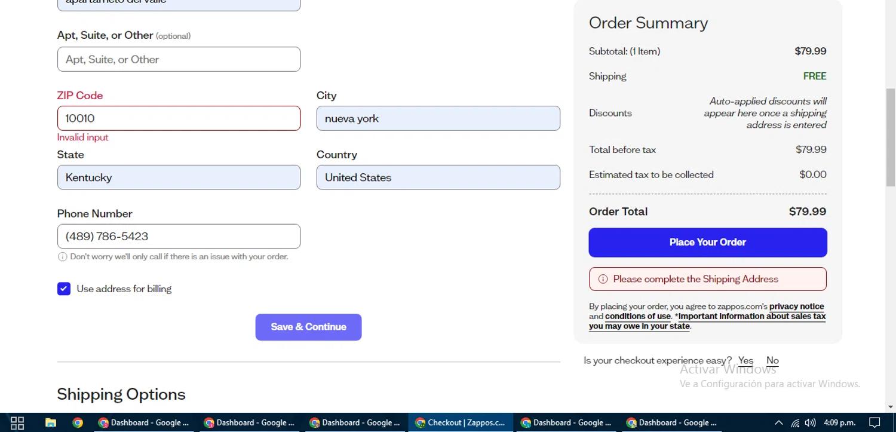Viewport: 896px width, 432px height.
Task: Show hidden system tray icons
Action: (x=778, y=423)
